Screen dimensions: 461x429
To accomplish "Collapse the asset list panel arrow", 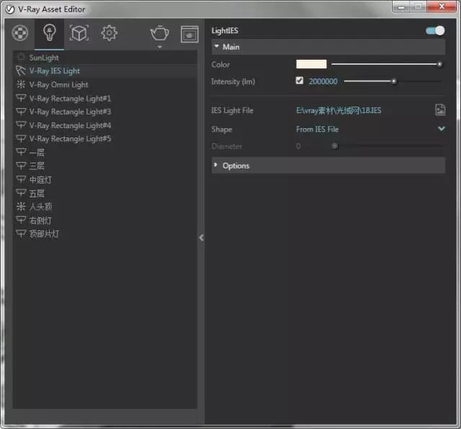I will point(202,238).
